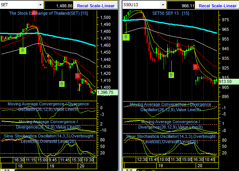Click the 15:30 time label on the SET chart

77,160
